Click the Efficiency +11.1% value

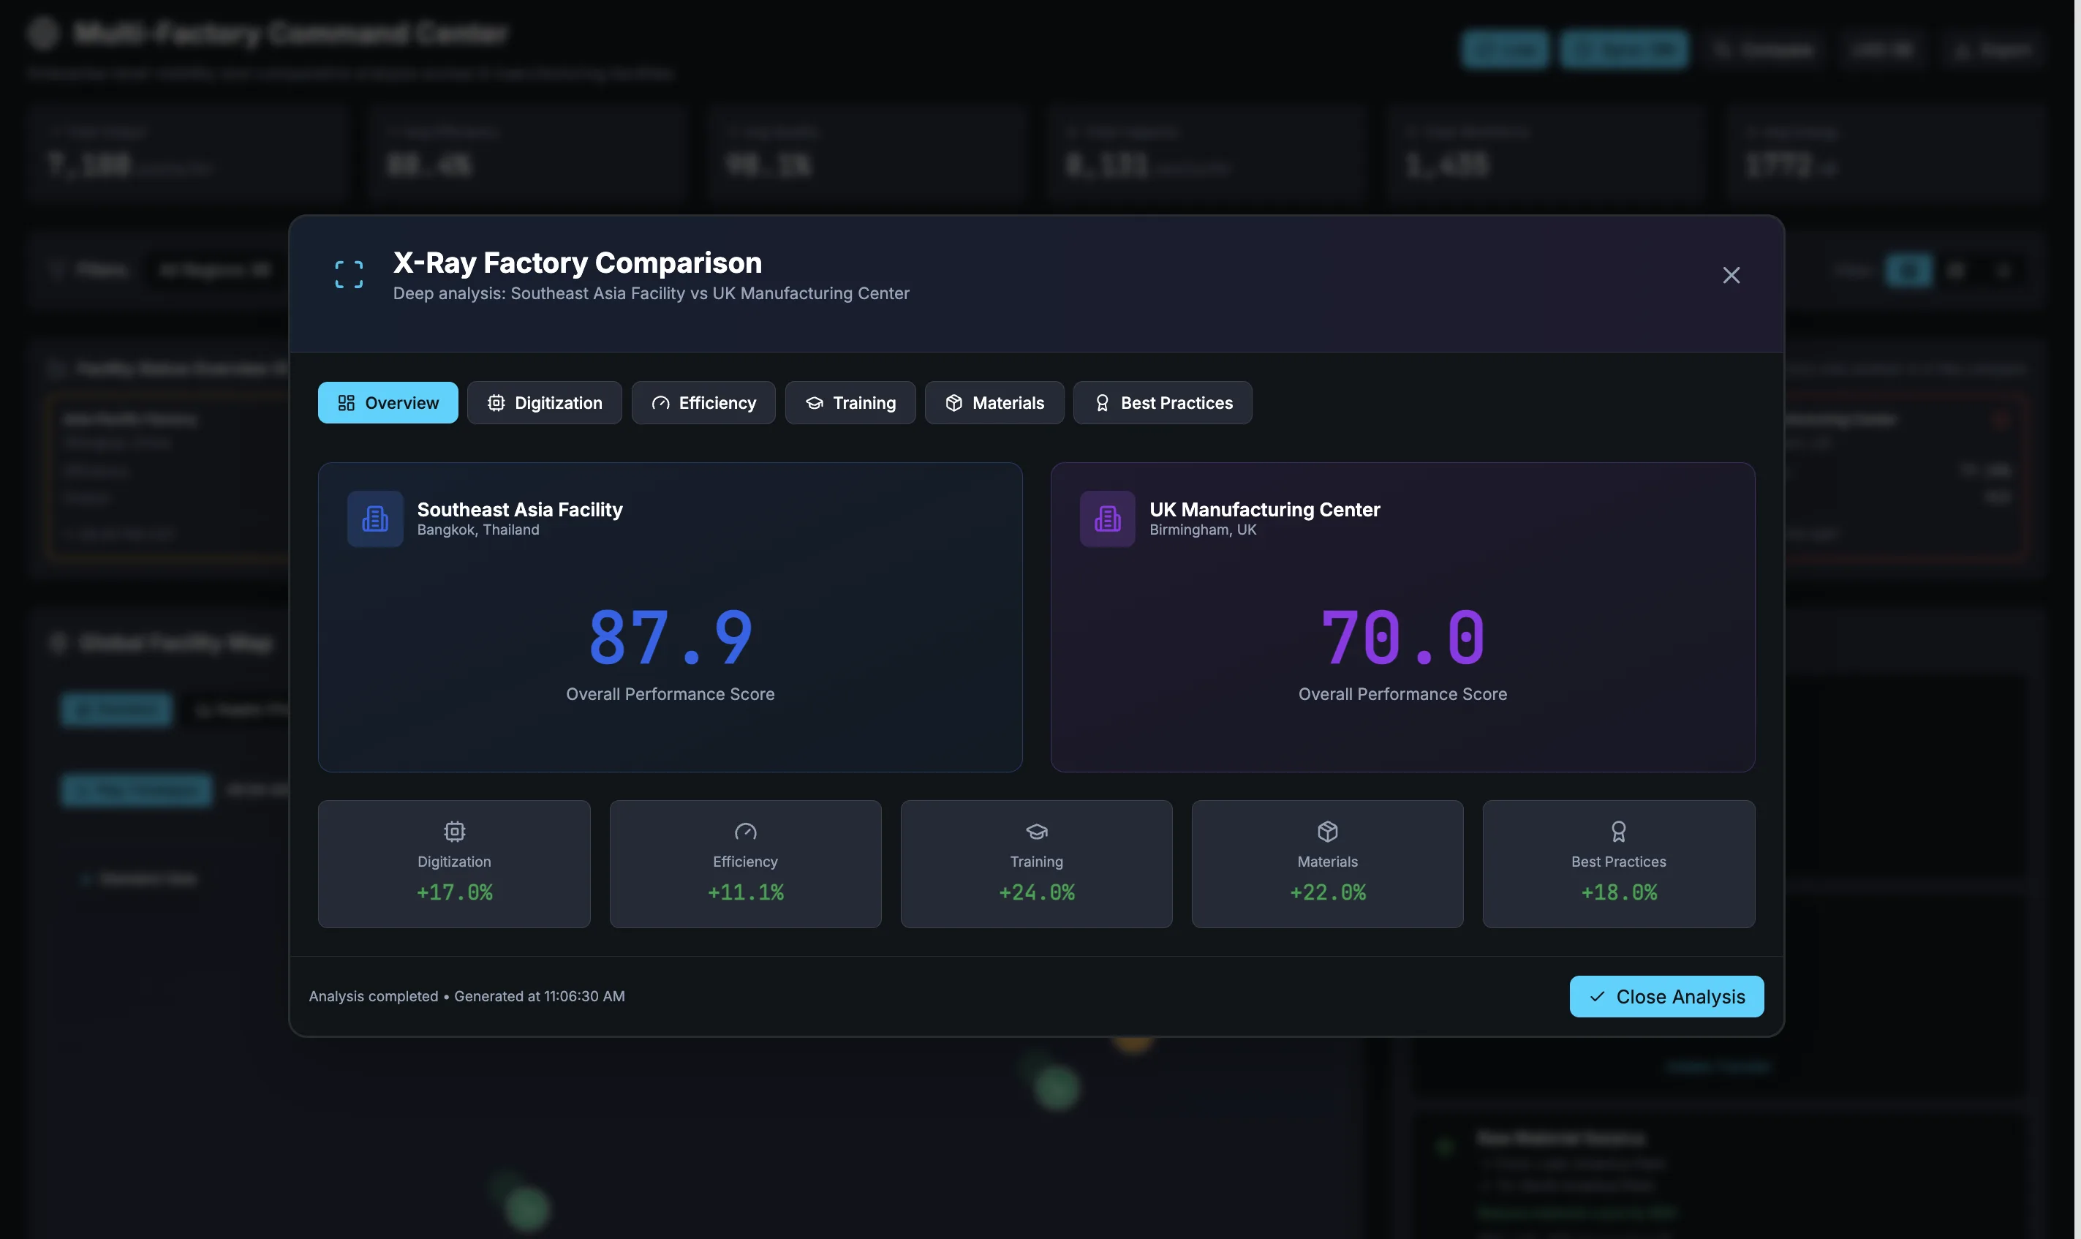(x=745, y=892)
